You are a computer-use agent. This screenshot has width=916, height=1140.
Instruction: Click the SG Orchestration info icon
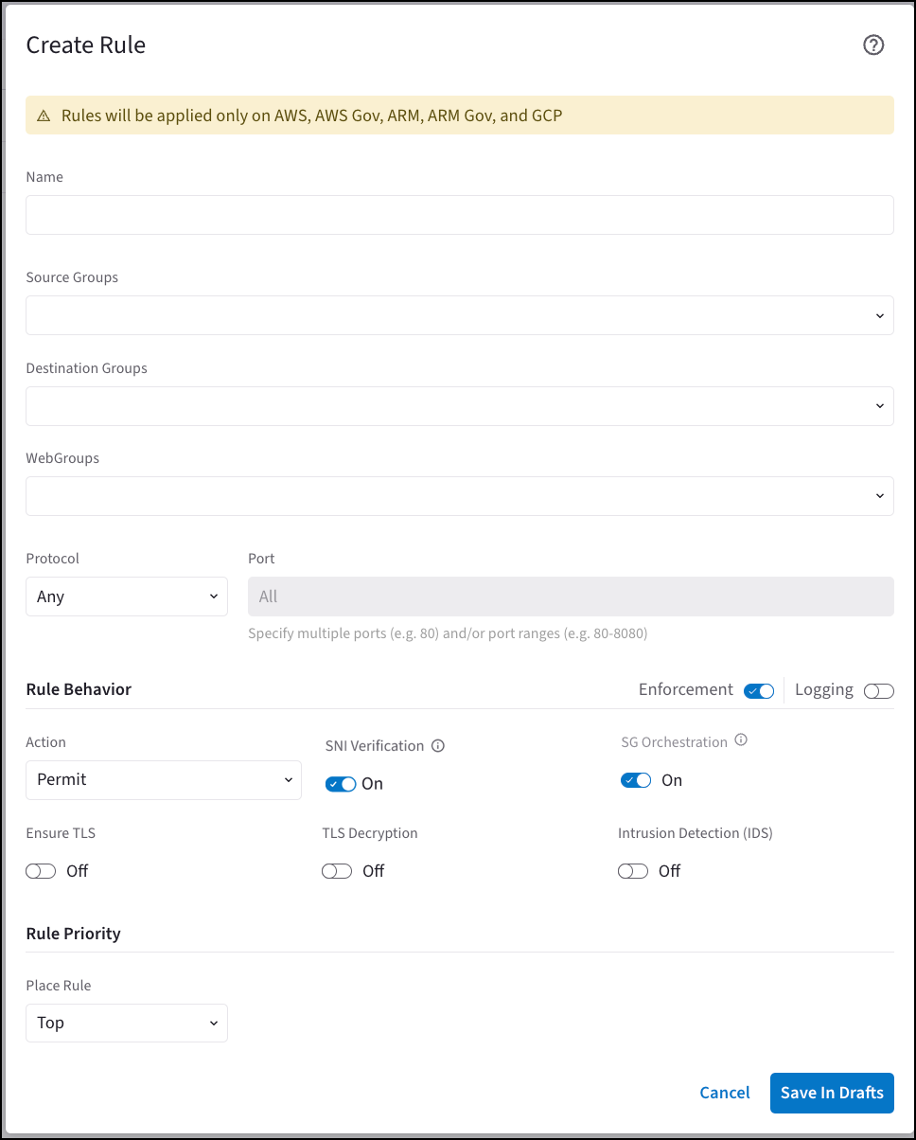point(741,740)
